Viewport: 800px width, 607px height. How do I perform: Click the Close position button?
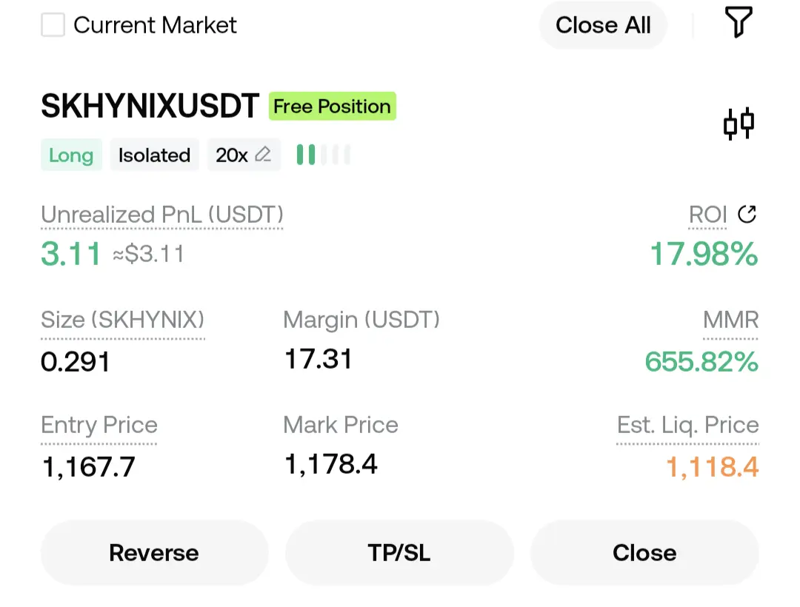click(644, 552)
